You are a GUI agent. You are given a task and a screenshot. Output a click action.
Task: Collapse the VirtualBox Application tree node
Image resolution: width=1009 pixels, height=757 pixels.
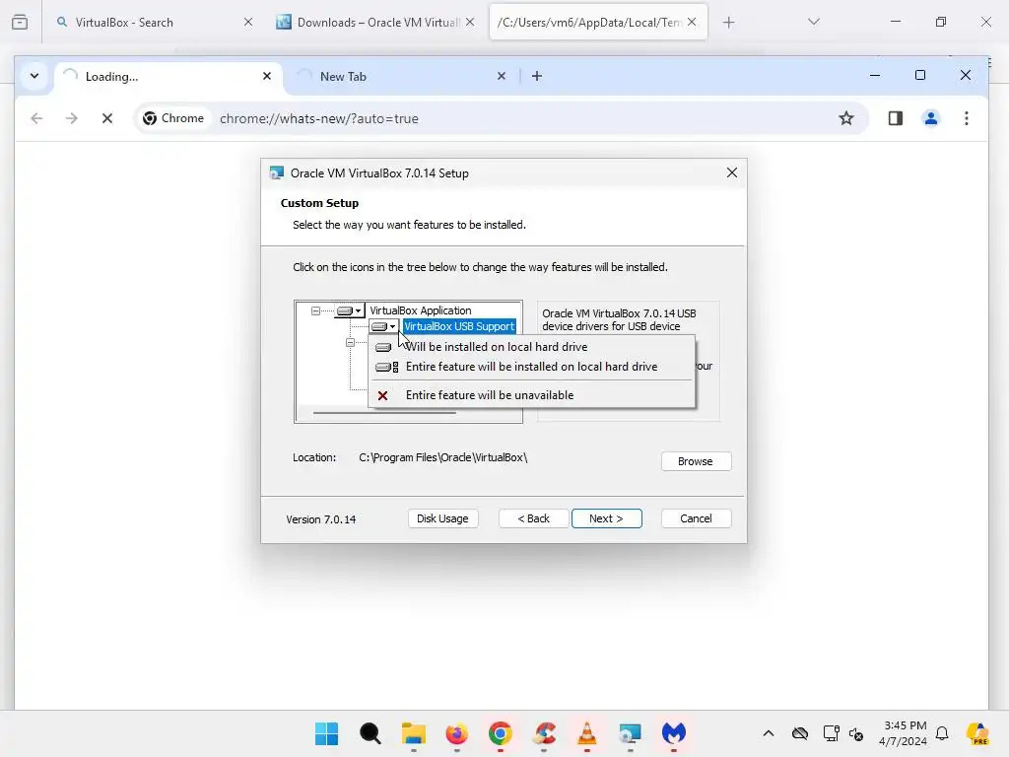tap(315, 310)
